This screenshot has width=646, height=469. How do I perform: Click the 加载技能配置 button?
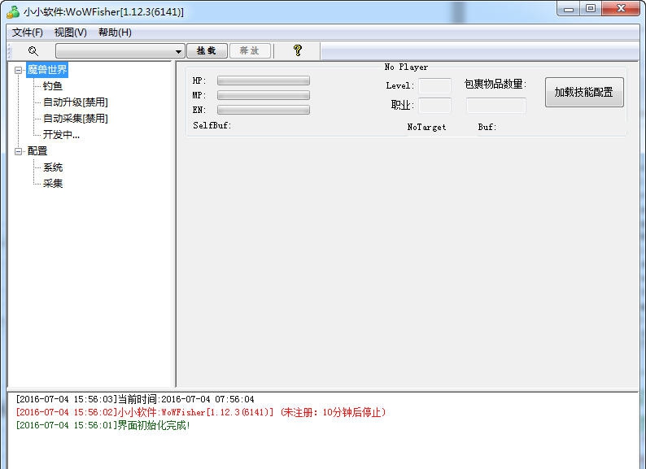(x=584, y=92)
